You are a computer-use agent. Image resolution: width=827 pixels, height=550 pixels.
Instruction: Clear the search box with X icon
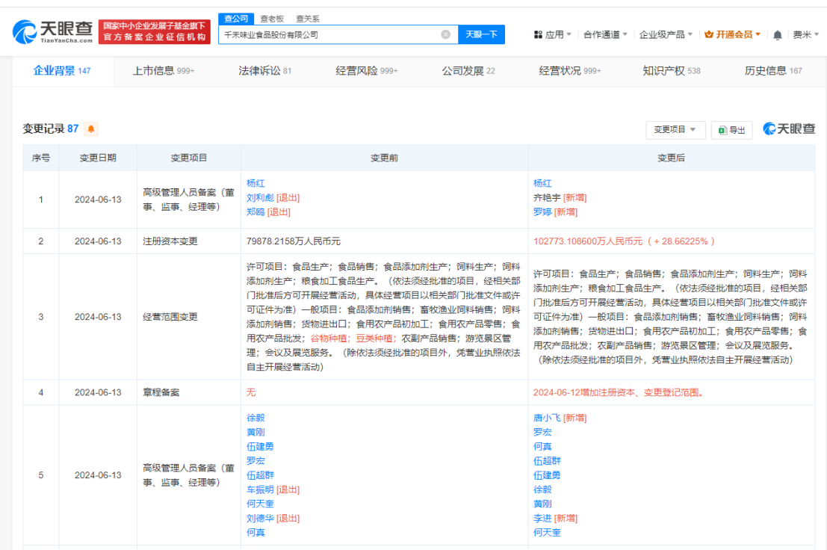tap(445, 34)
